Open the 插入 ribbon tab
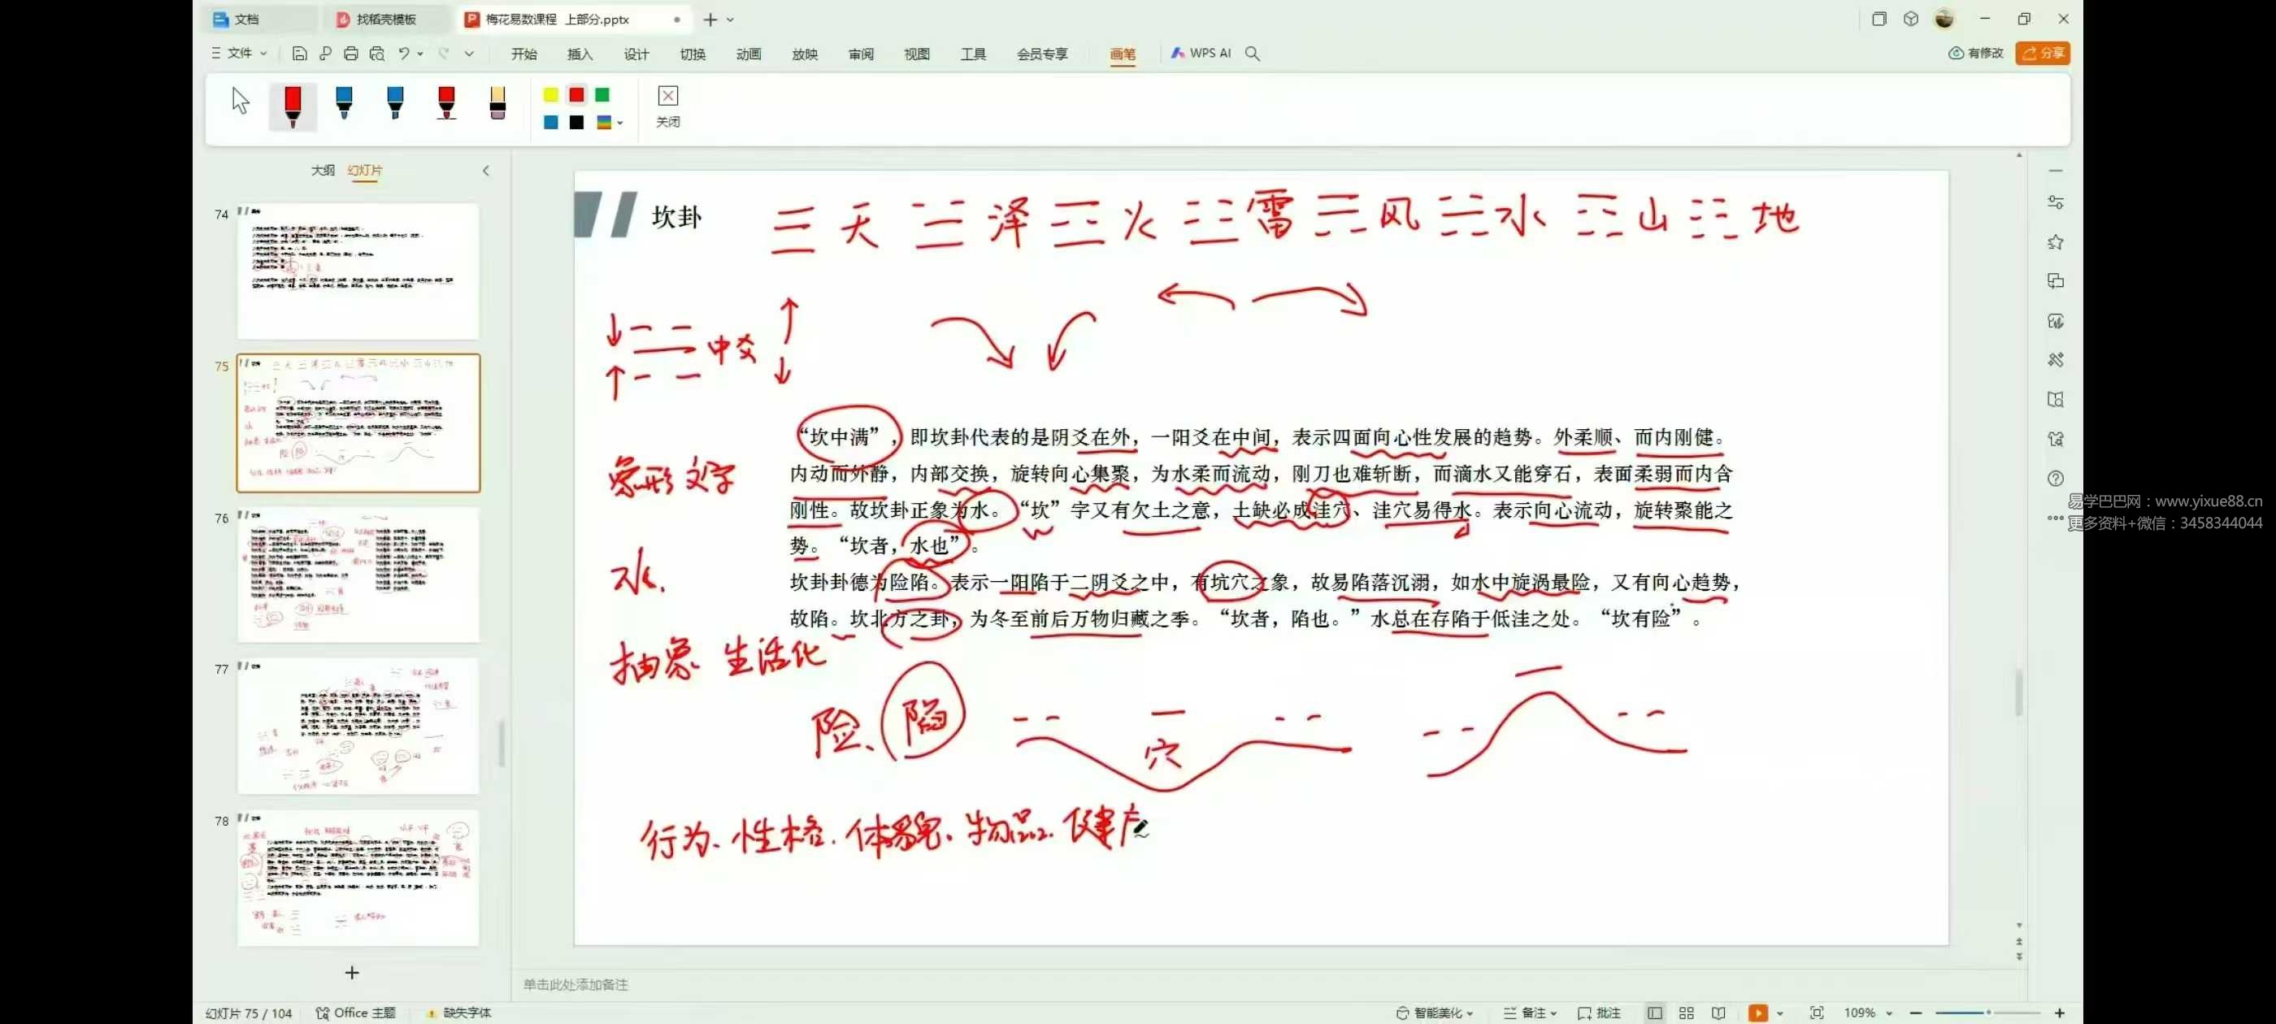Image resolution: width=2276 pixels, height=1024 pixels. pyautogui.click(x=580, y=54)
